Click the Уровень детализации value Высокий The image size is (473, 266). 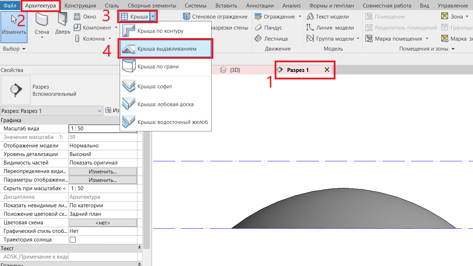103,154
